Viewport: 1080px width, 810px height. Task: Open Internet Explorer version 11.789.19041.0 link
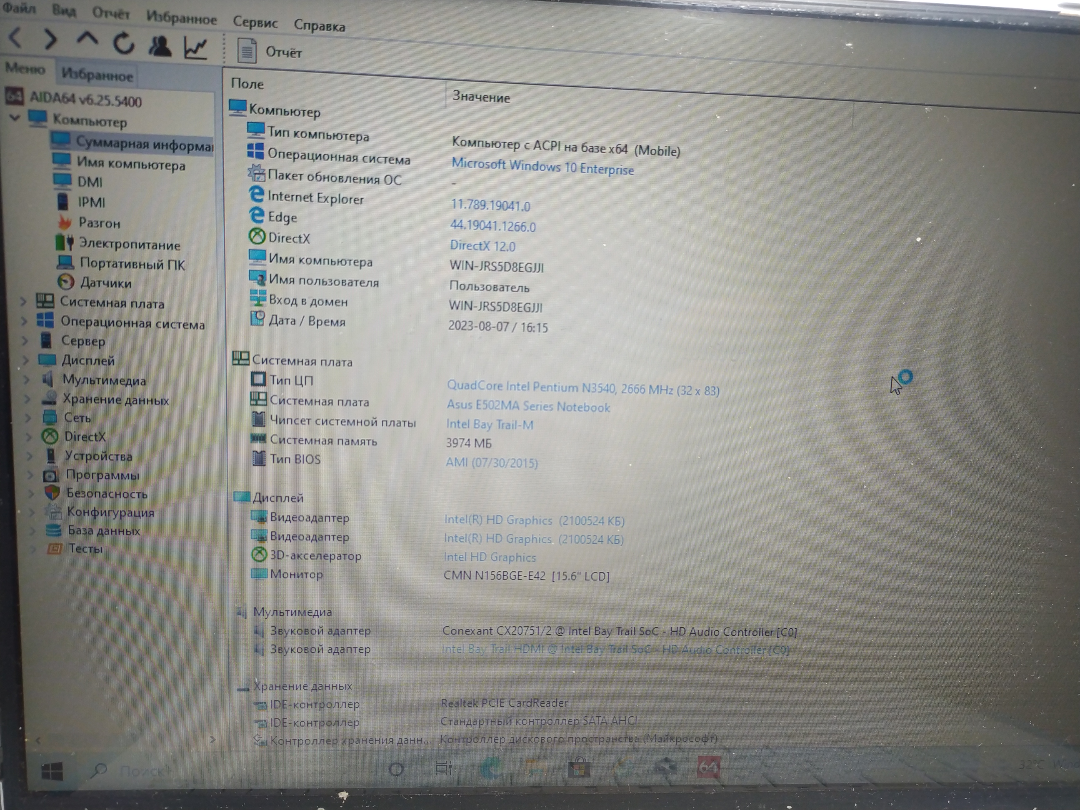coord(490,205)
